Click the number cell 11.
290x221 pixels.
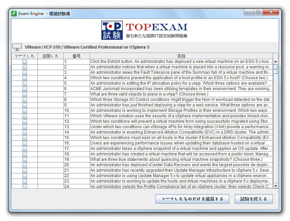click(x=77, y=116)
